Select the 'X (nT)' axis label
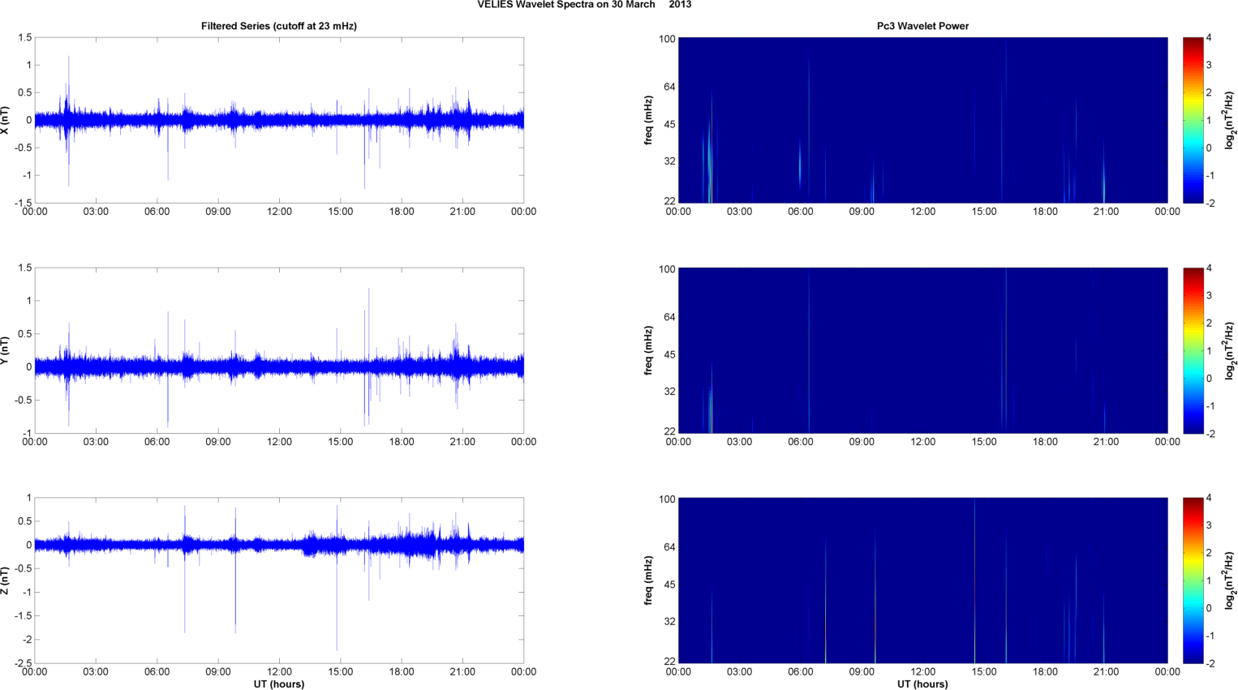The image size is (1238, 690). click(x=6, y=120)
